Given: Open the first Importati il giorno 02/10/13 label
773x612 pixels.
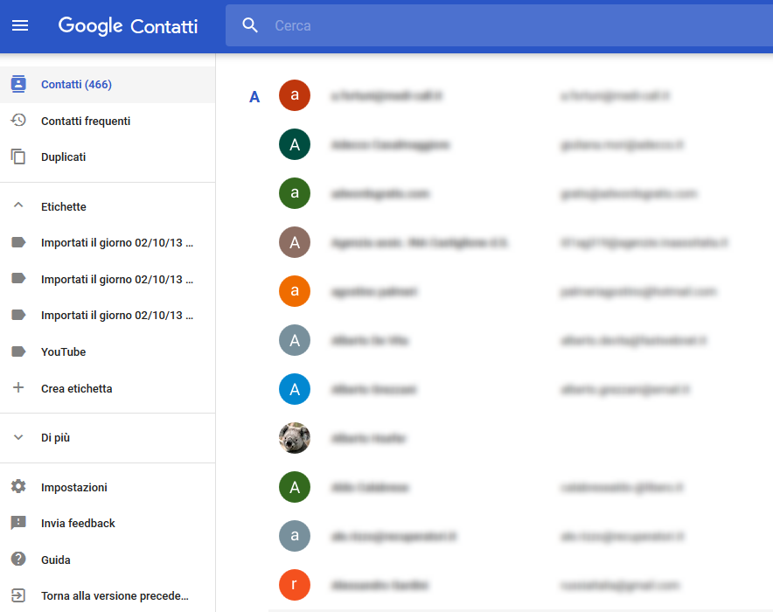Looking at the screenshot, I should (x=116, y=242).
